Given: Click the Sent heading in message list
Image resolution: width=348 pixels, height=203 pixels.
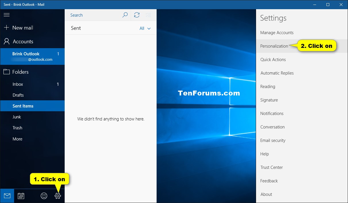Looking at the screenshot, I should click(76, 28).
